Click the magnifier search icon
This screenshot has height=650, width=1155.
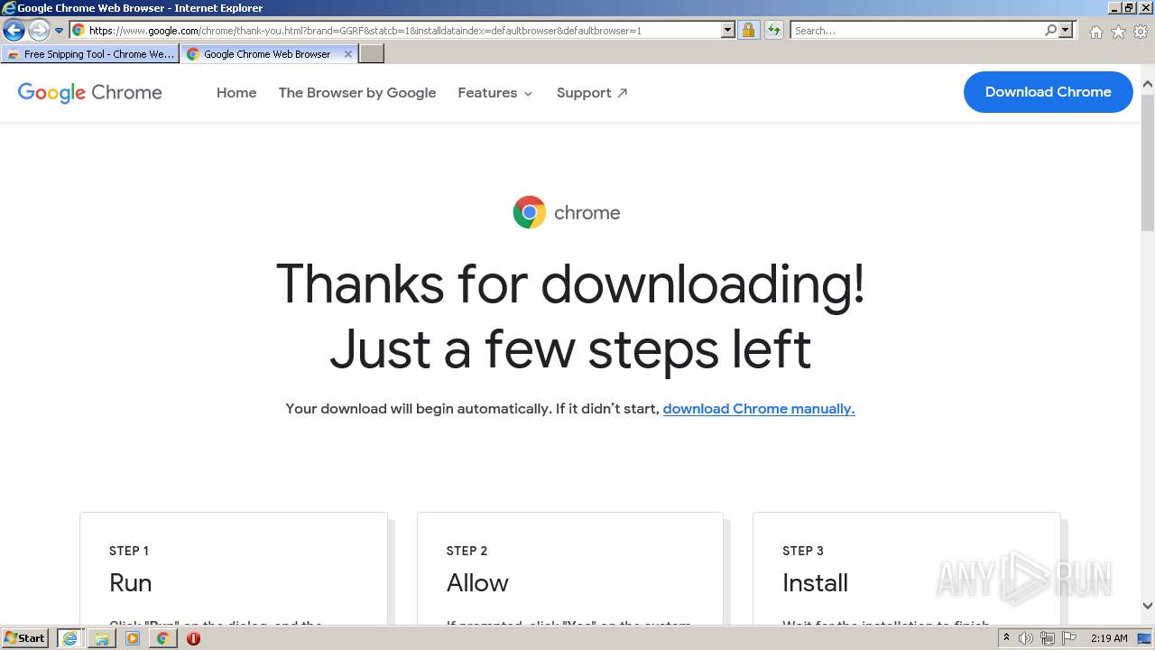pyautogui.click(x=1050, y=31)
